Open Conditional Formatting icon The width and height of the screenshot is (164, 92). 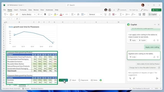point(114,14)
